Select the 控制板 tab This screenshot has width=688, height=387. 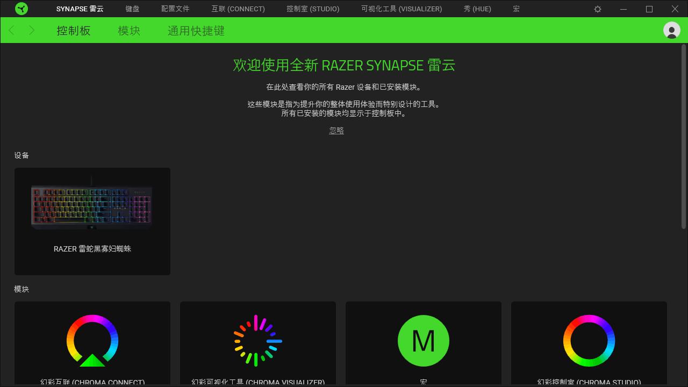click(73, 31)
